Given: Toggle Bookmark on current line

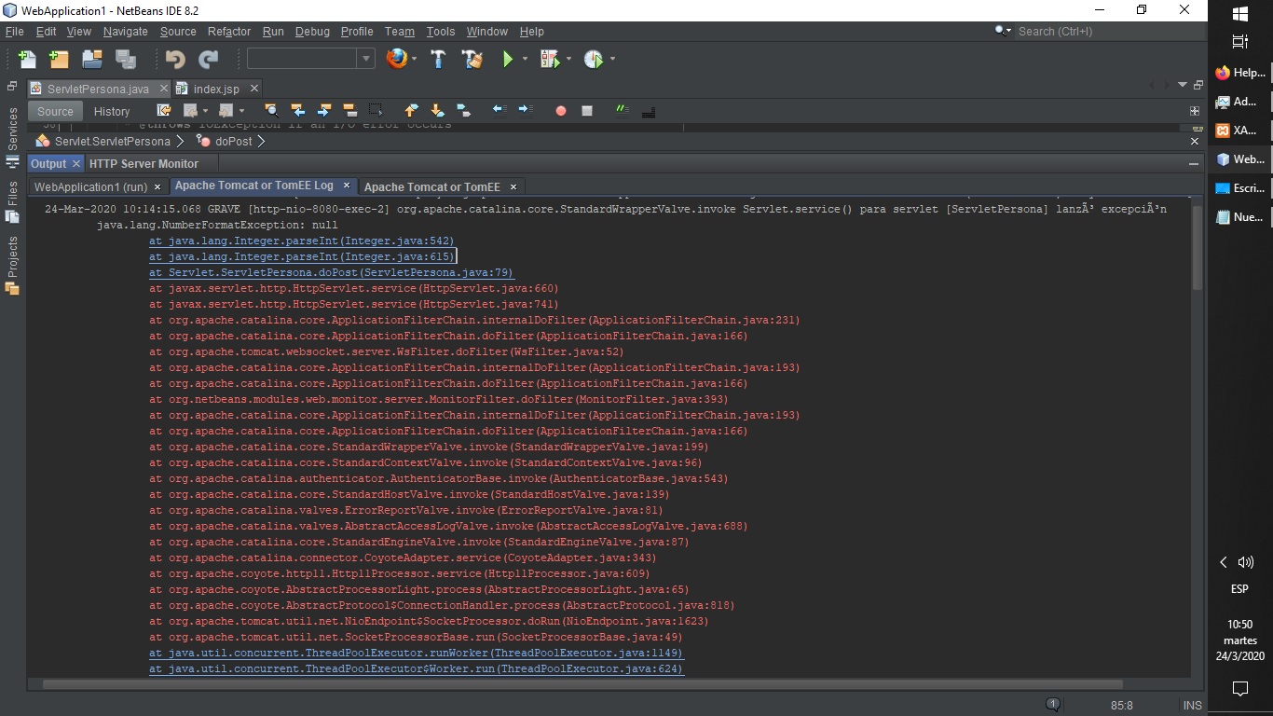Looking at the screenshot, I should point(463,110).
